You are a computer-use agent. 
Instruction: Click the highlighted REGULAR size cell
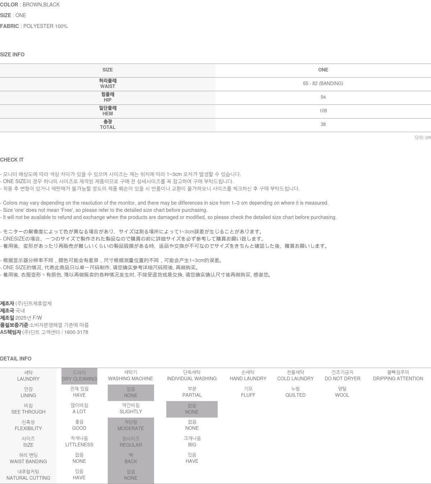click(131, 442)
